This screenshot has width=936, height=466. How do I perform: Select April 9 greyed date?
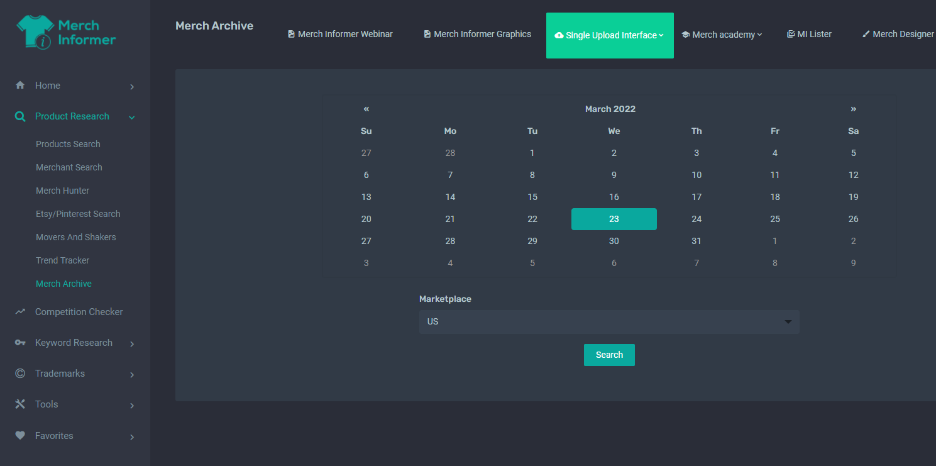pos(853,263)
